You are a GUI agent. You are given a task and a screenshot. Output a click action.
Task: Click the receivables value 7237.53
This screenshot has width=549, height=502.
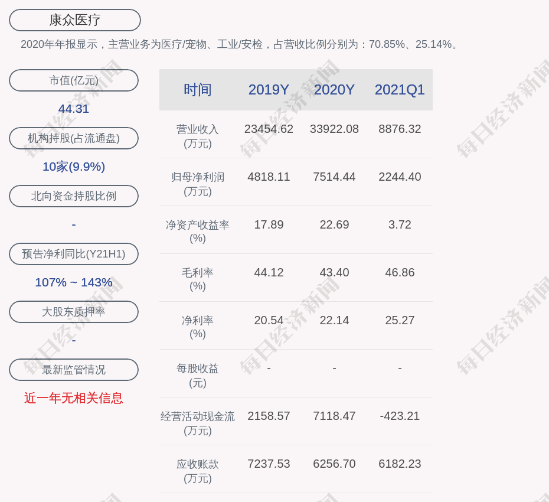coord(269,464)
